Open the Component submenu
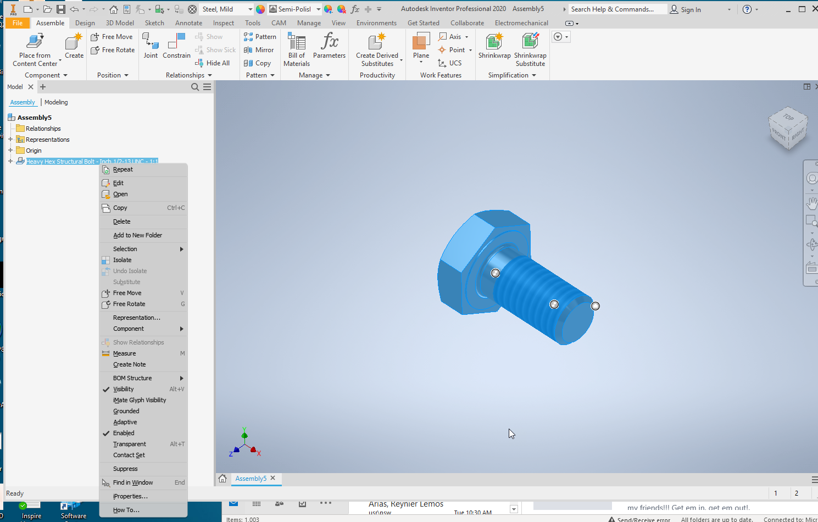Viewport: 818px width, 522px height. pos(129,328)
